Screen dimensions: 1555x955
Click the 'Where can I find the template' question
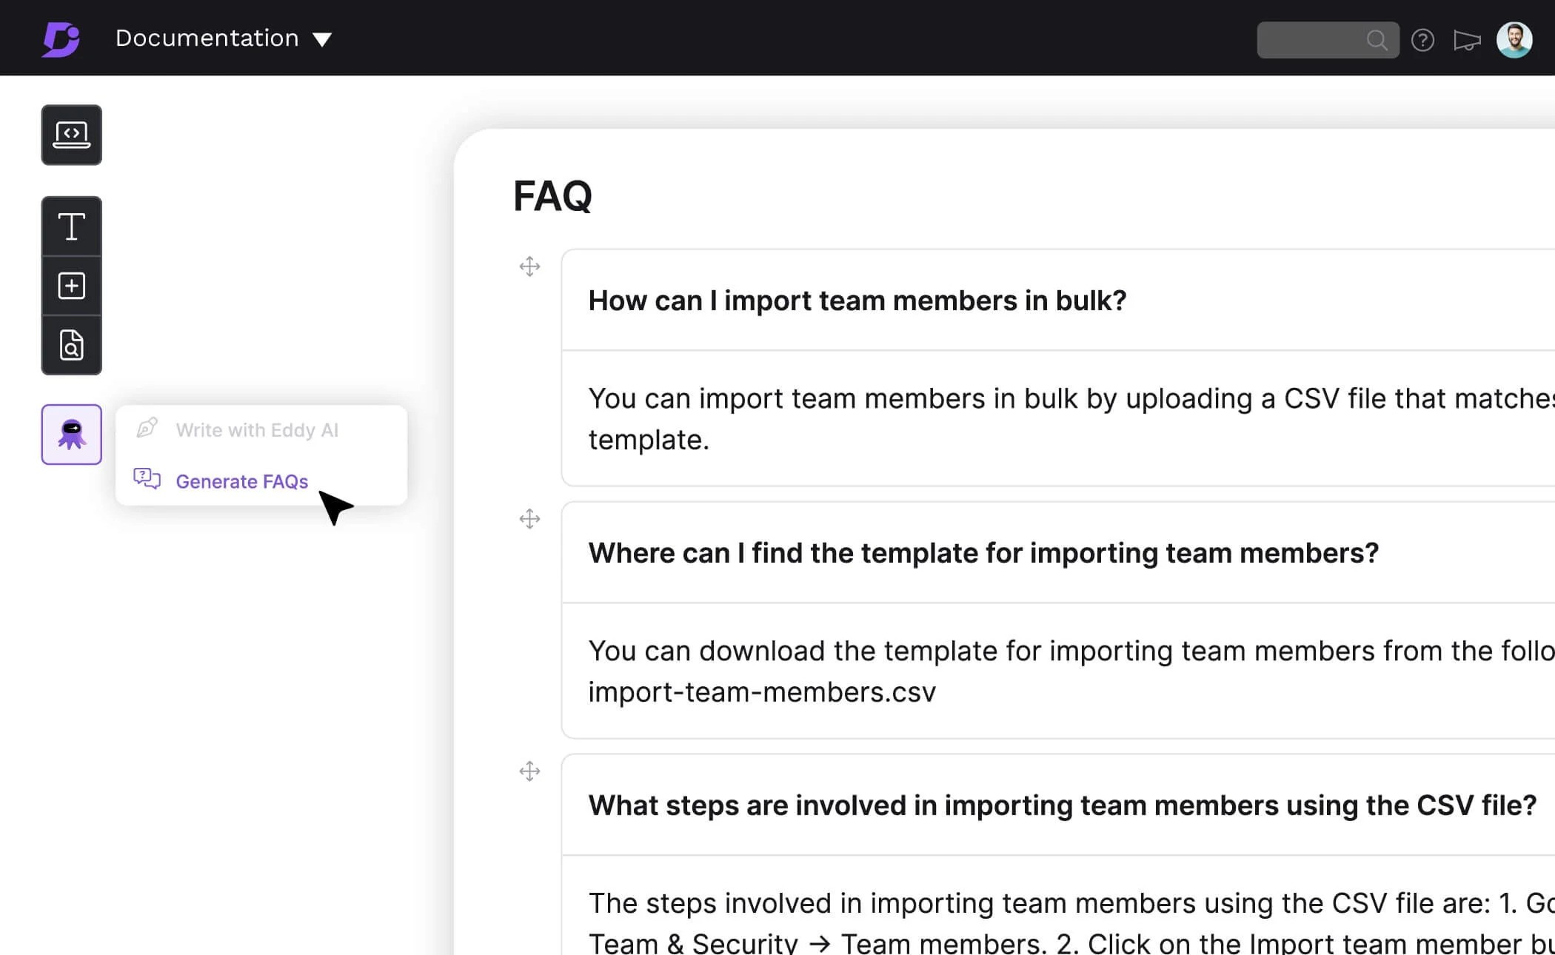(983, 553)
